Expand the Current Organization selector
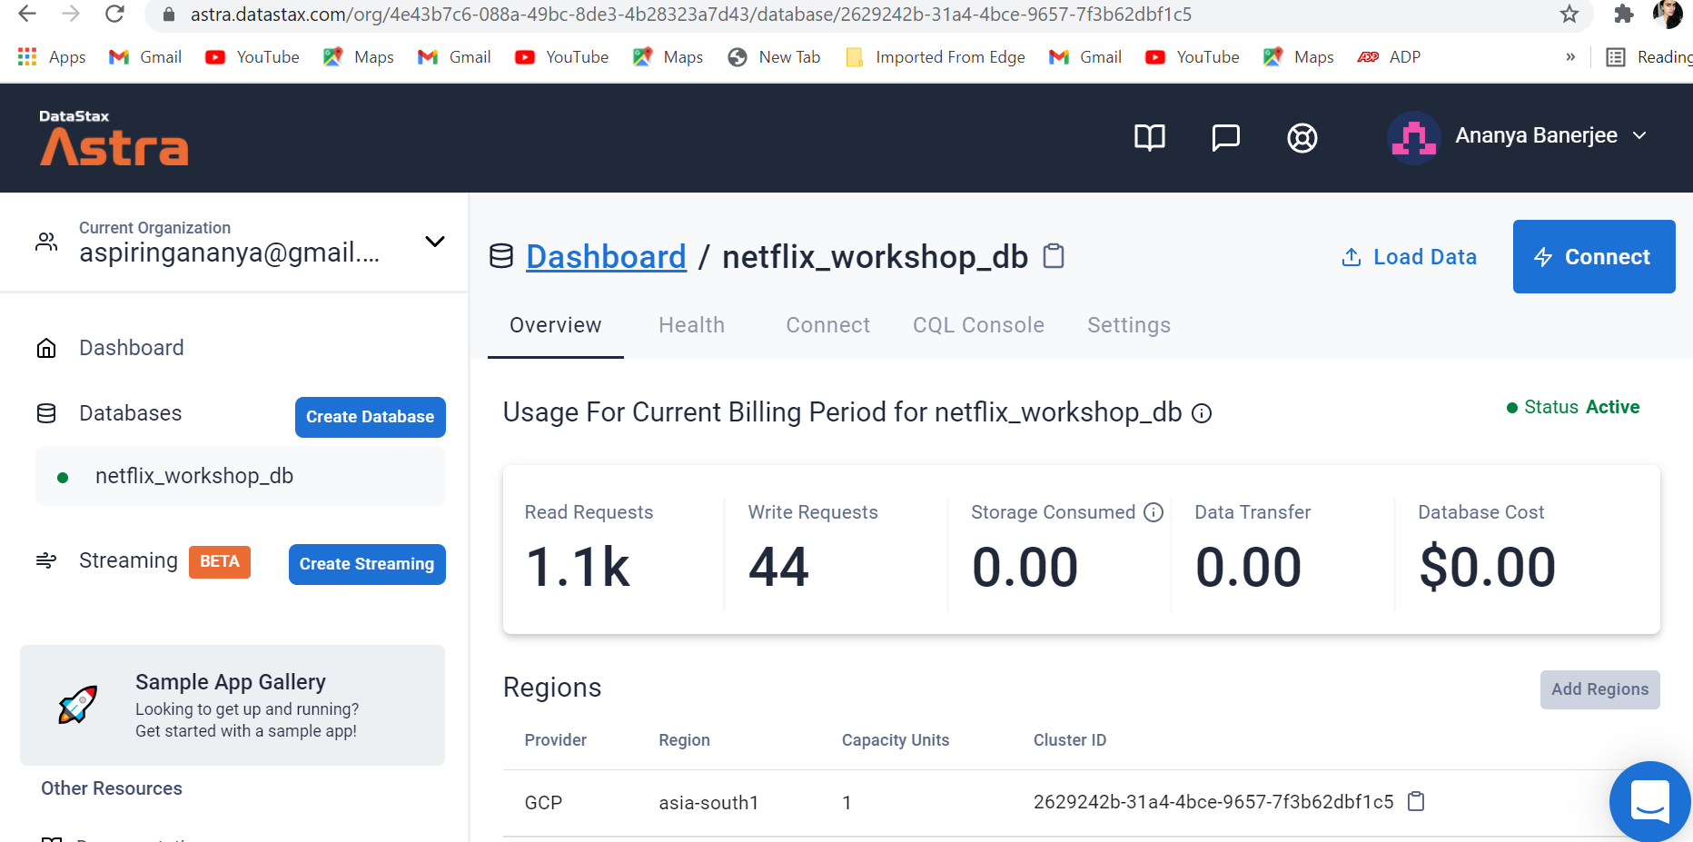Viewport: 1693px width, 842px height. [x=435, y=242]
